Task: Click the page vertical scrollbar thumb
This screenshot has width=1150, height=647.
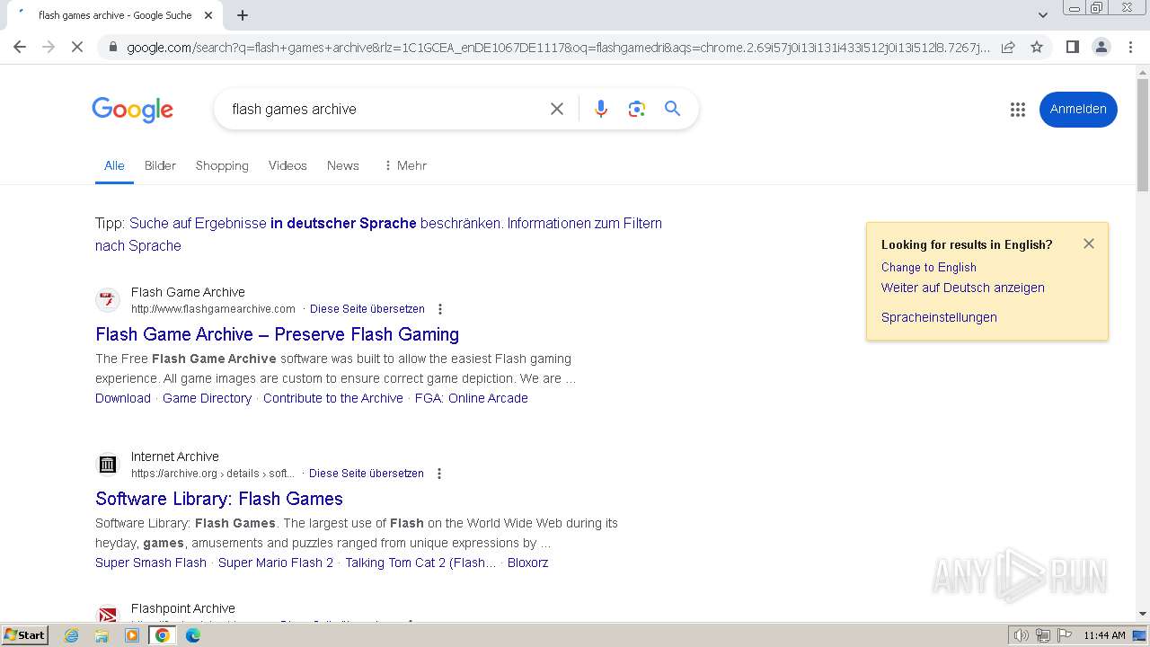Action: click(x=1143, y=135)
